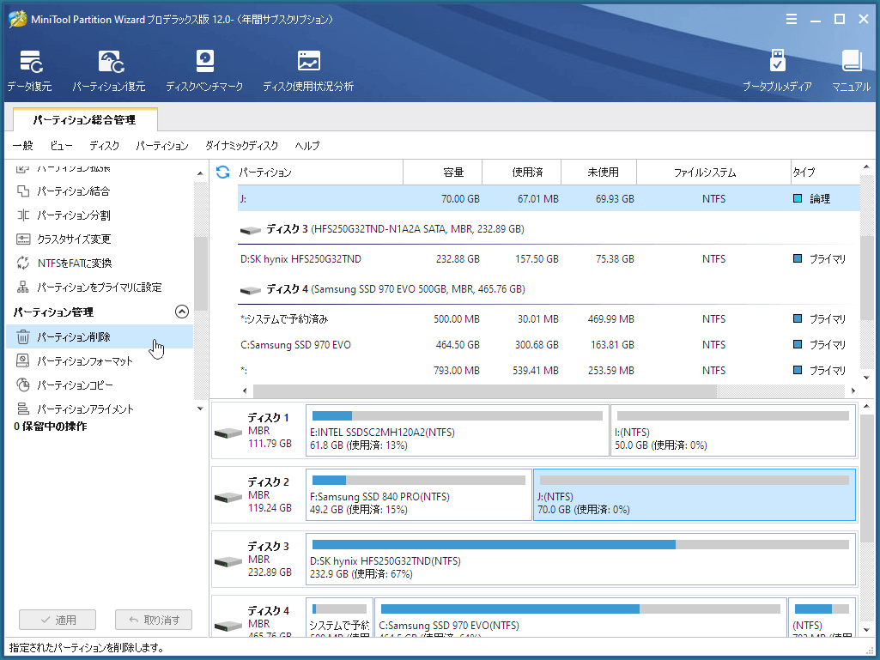Open ディスクベンチマーク disk benchmark
Viewport: 880px width, 660px height.
coord(204,70)
